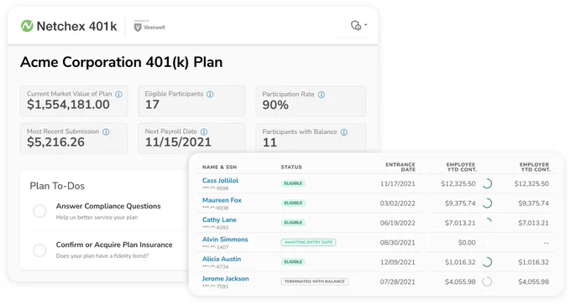This screenshot has height=304, width=571.
Task: Click the Netchex green logo icon
Action: [x=27, y=26]
